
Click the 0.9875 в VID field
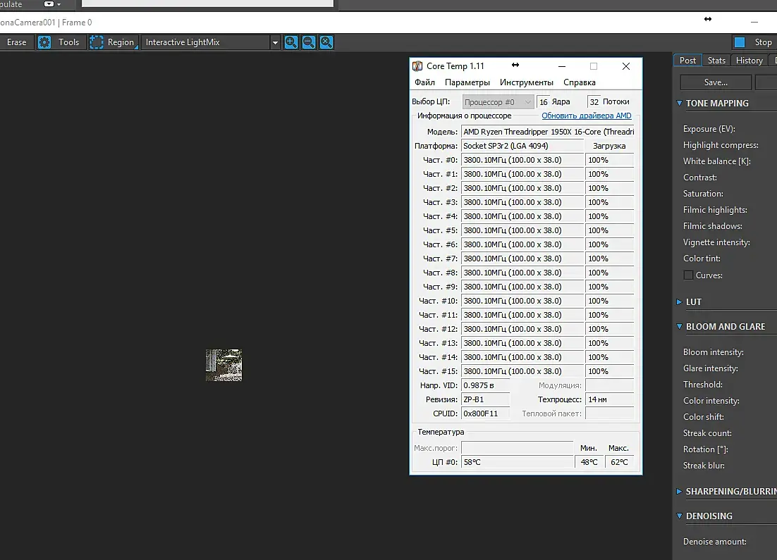coord(485,385)
